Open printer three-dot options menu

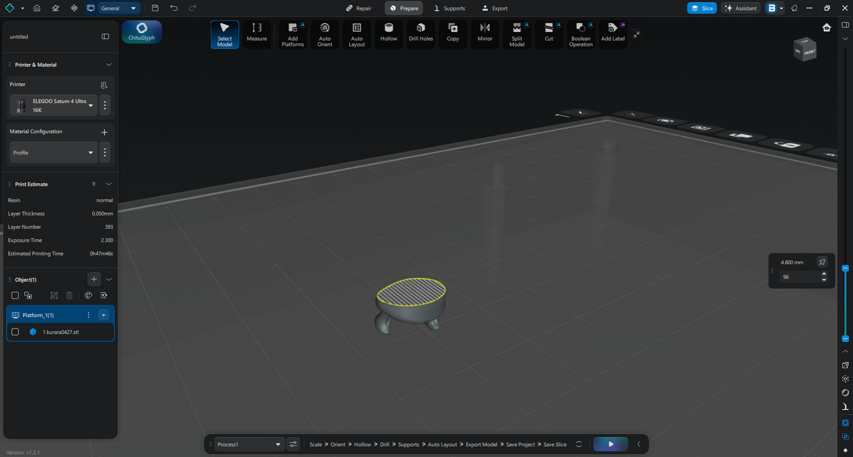105,106
